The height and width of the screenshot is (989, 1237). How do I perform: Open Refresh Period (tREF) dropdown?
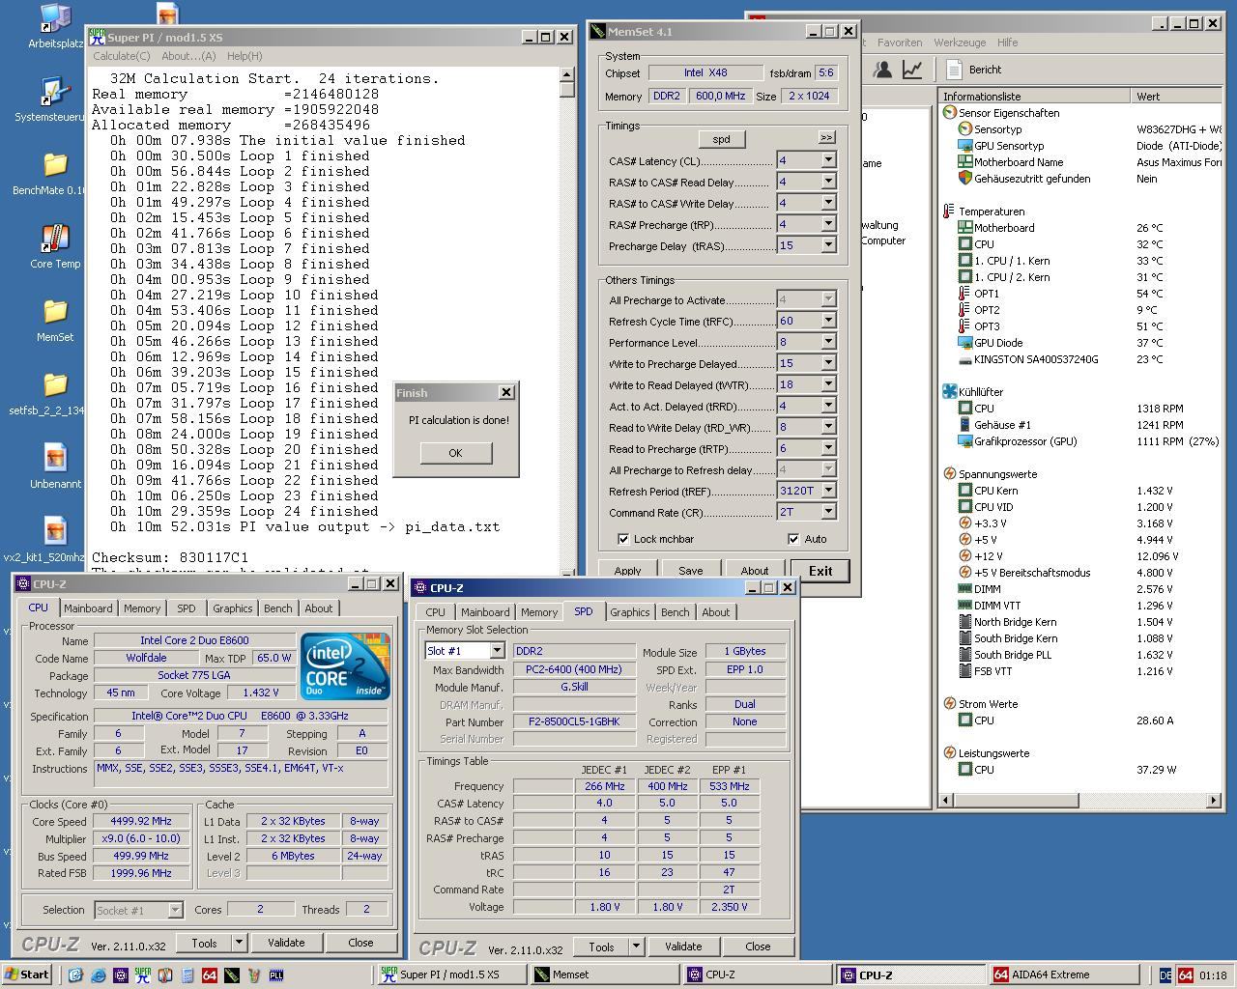click(828, 491)
